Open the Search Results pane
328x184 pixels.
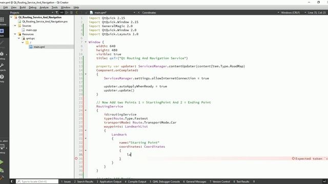84,182
